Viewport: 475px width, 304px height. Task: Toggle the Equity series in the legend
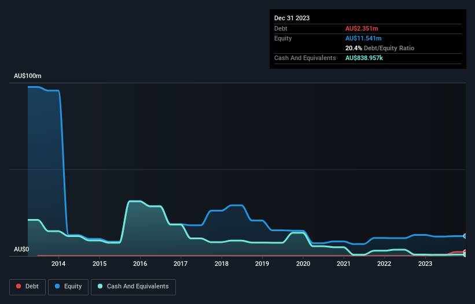(x=68, y=286)
